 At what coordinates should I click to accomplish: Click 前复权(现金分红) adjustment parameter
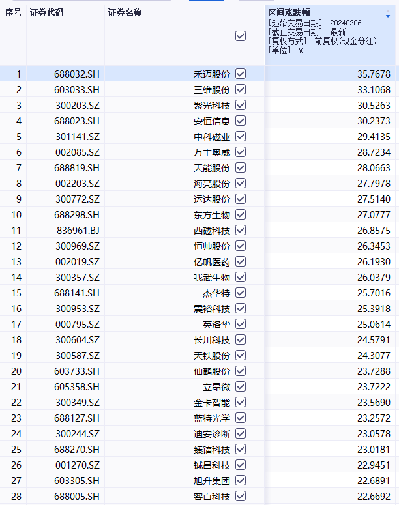click(x=346, y=41)
